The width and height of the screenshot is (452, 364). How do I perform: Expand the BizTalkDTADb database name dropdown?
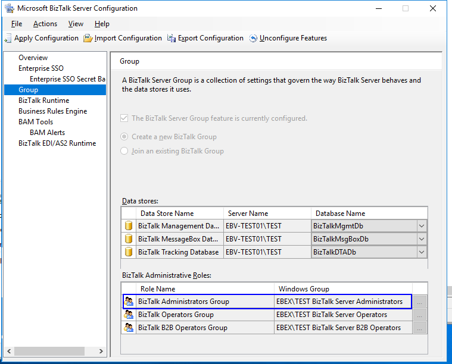422,252
